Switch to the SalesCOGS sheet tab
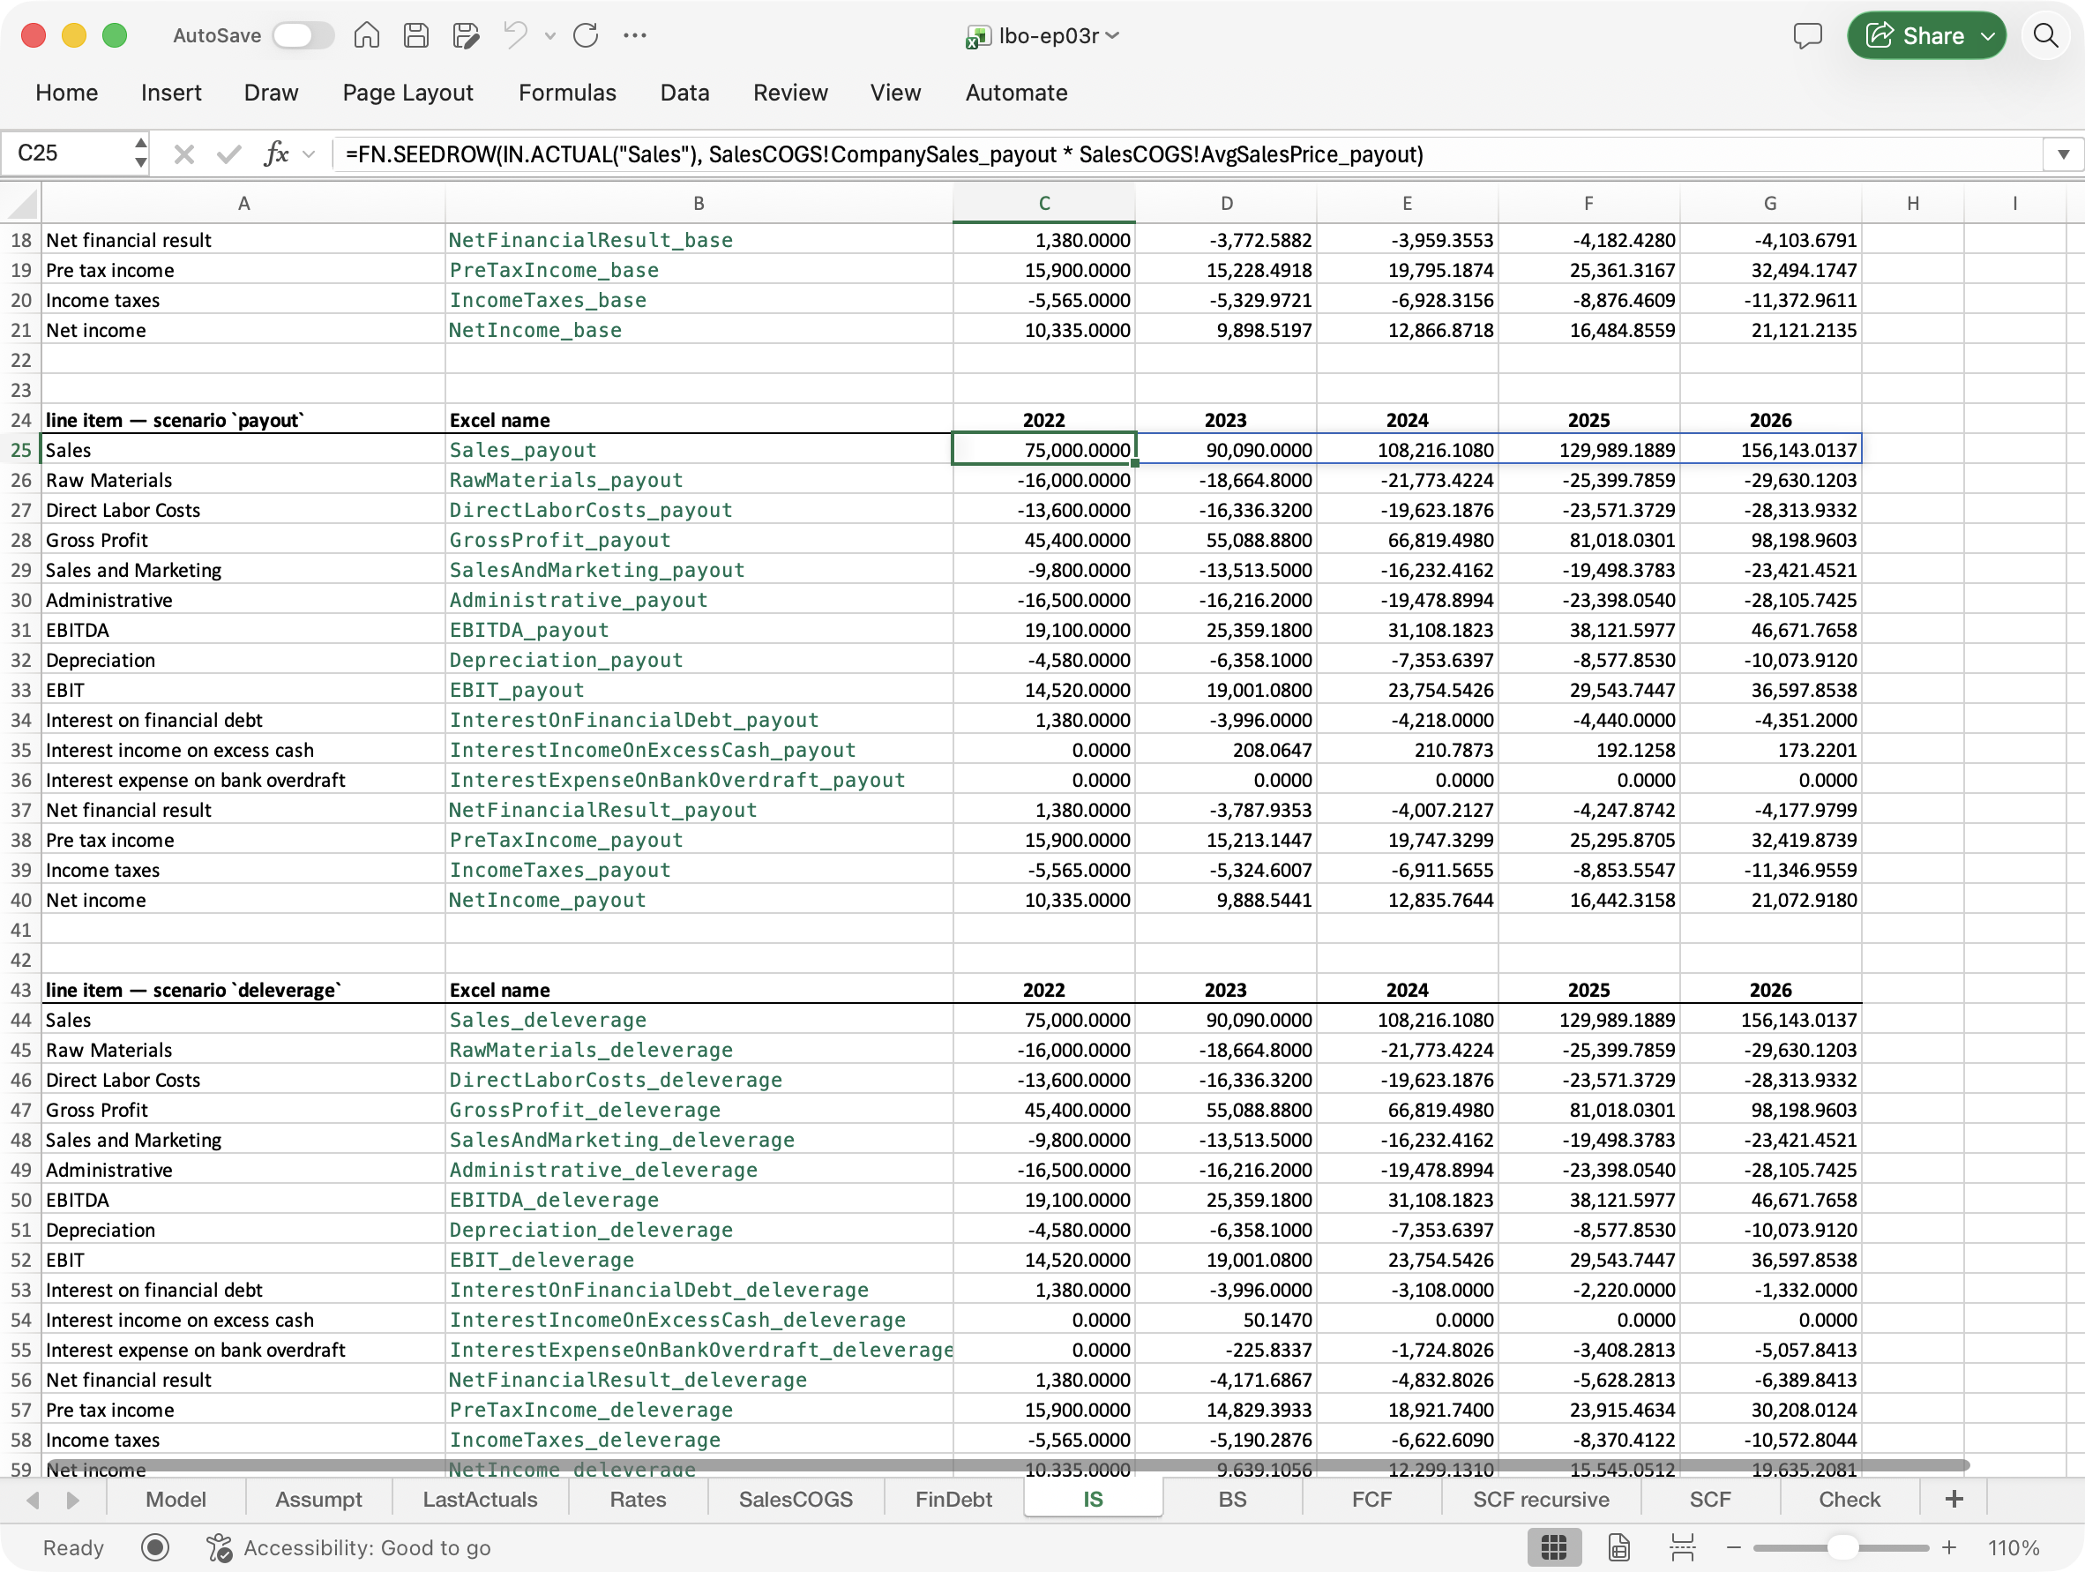 click(x=796, y=1500)
